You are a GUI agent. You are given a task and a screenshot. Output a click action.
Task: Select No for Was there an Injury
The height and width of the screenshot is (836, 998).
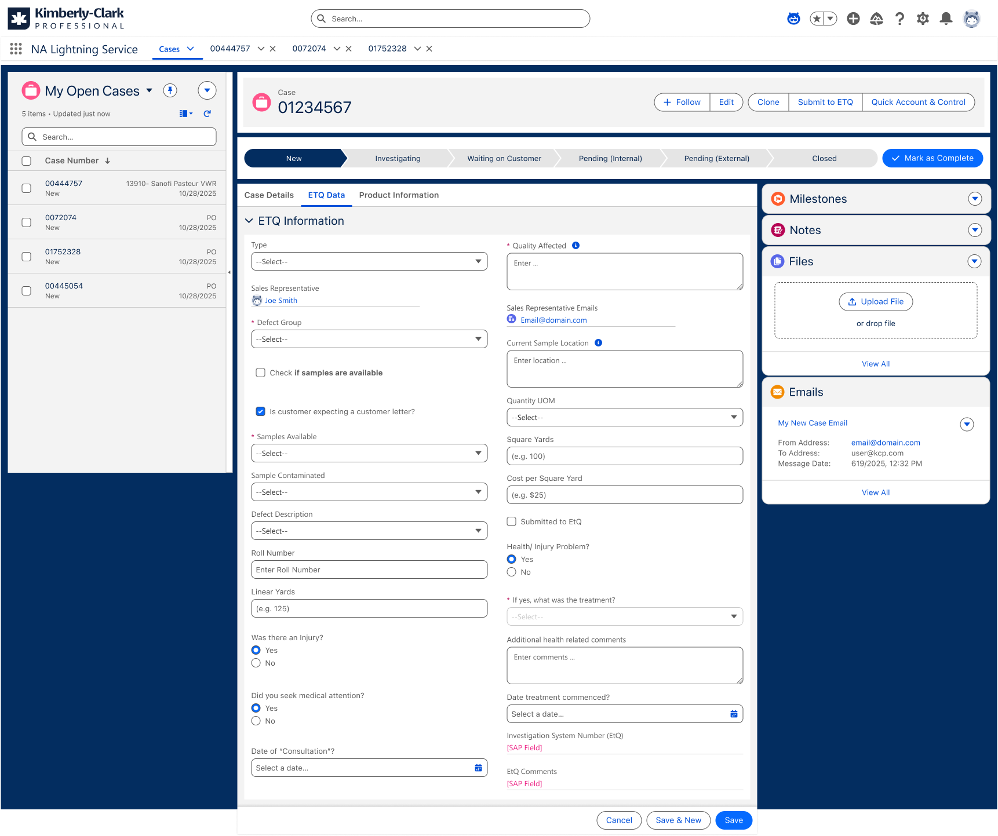click(256, 663)
